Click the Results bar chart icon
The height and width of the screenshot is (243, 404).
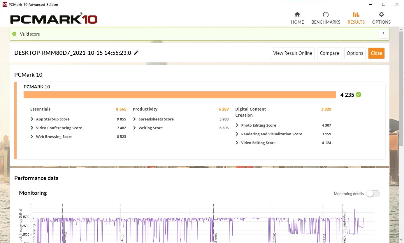[356, 15]
